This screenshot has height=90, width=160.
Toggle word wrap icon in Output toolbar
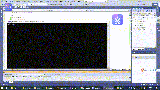point(59,74)
